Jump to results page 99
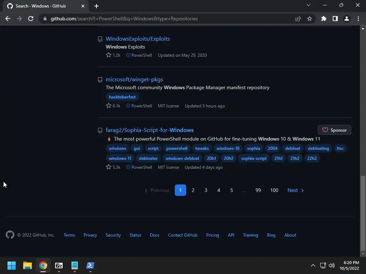 click(258, 190)
